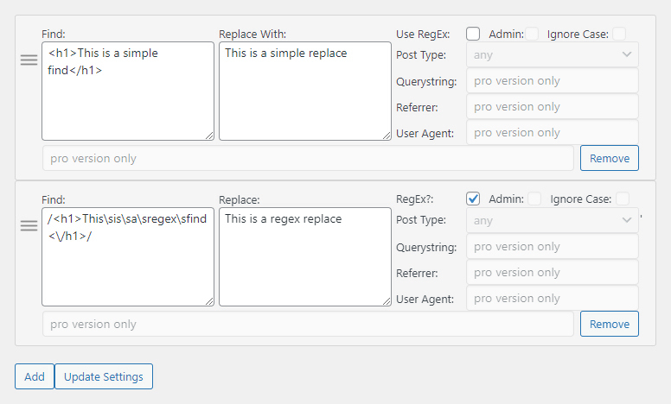Tick Admin checkbox in the second rule
Viewport: 671px width, 404px height.
(x=534, y=199)
